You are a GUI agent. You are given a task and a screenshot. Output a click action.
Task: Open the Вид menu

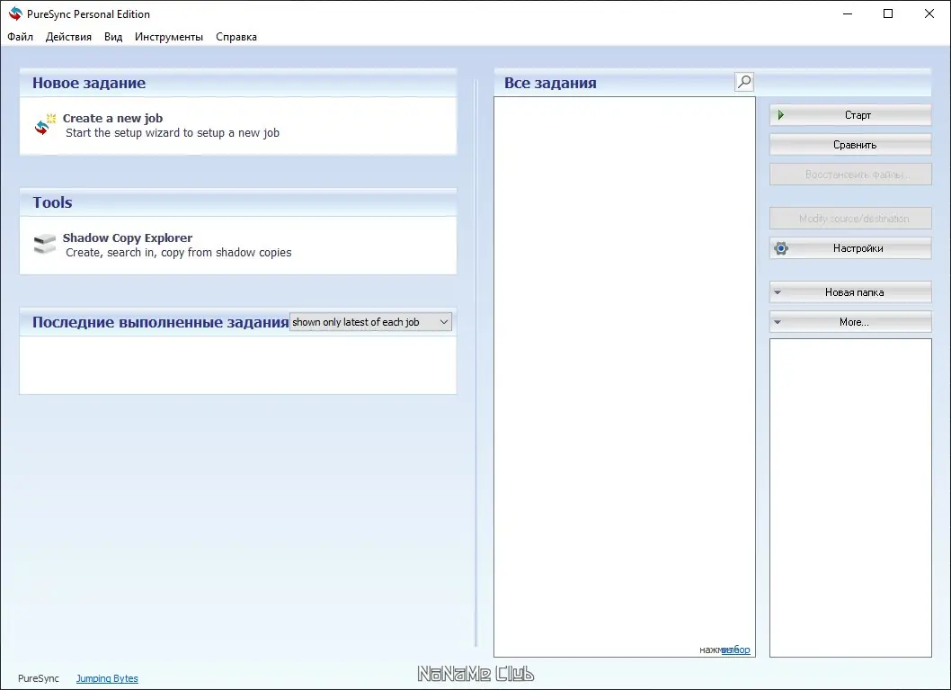pos(113,36)
